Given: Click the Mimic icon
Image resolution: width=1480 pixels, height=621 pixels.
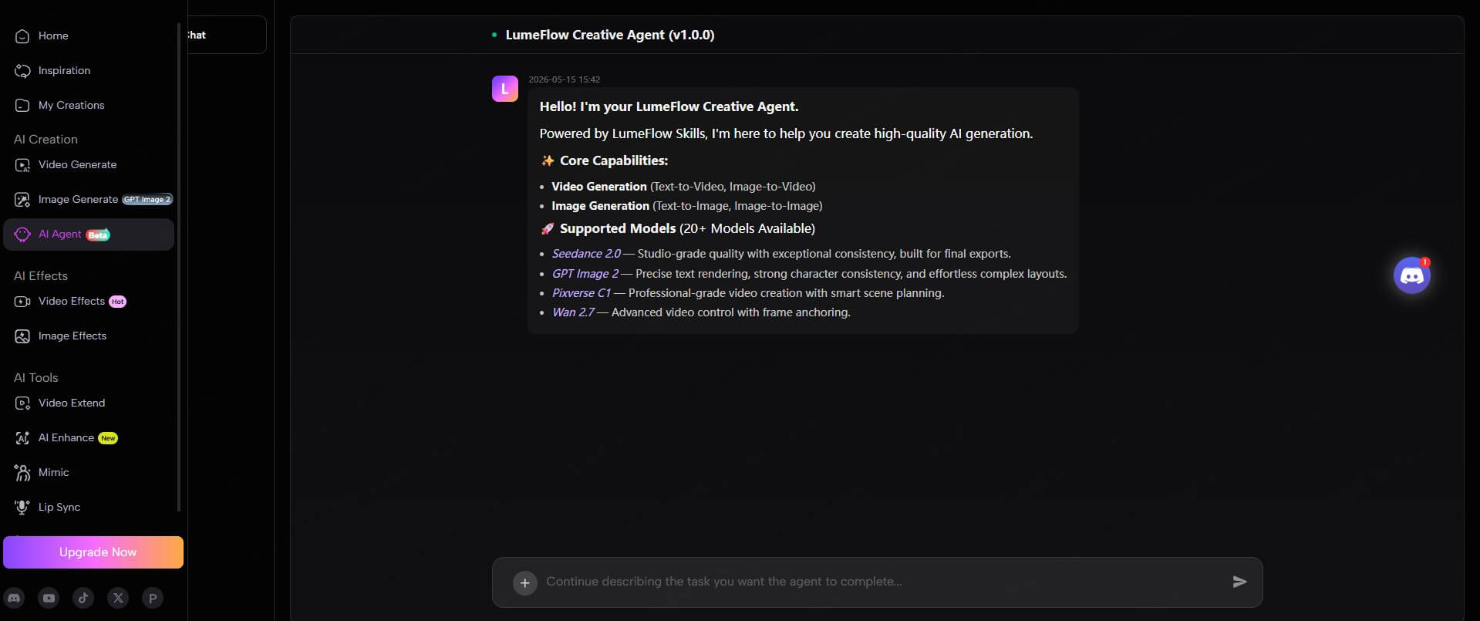Looking at the screenshot, I should tap(22, 473).
